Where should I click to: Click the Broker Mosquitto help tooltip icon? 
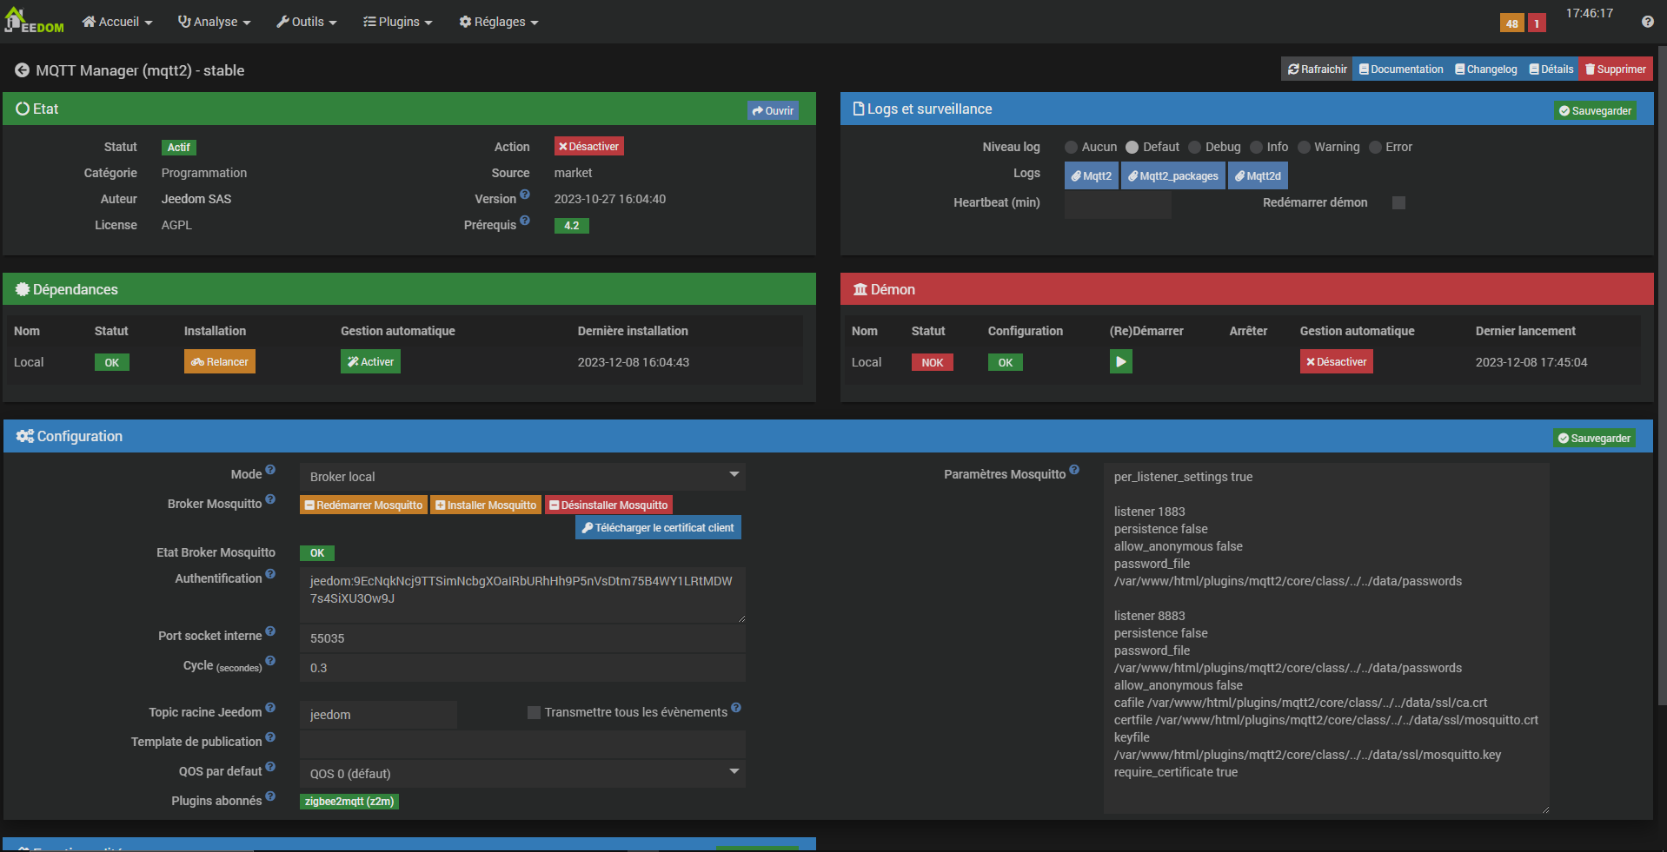point(270,499)
